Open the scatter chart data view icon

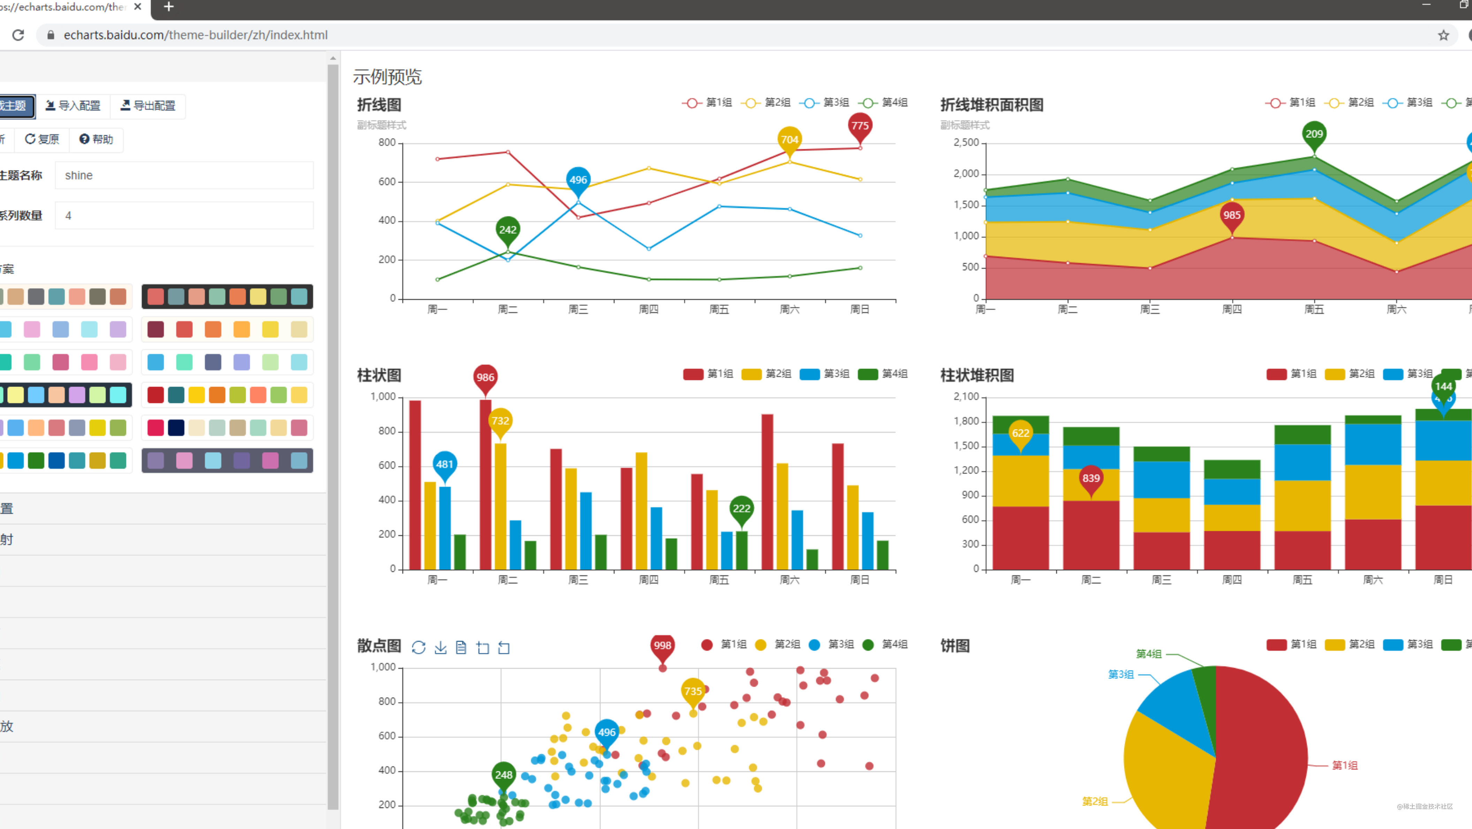pyautogui.click(x=460, y=648)
